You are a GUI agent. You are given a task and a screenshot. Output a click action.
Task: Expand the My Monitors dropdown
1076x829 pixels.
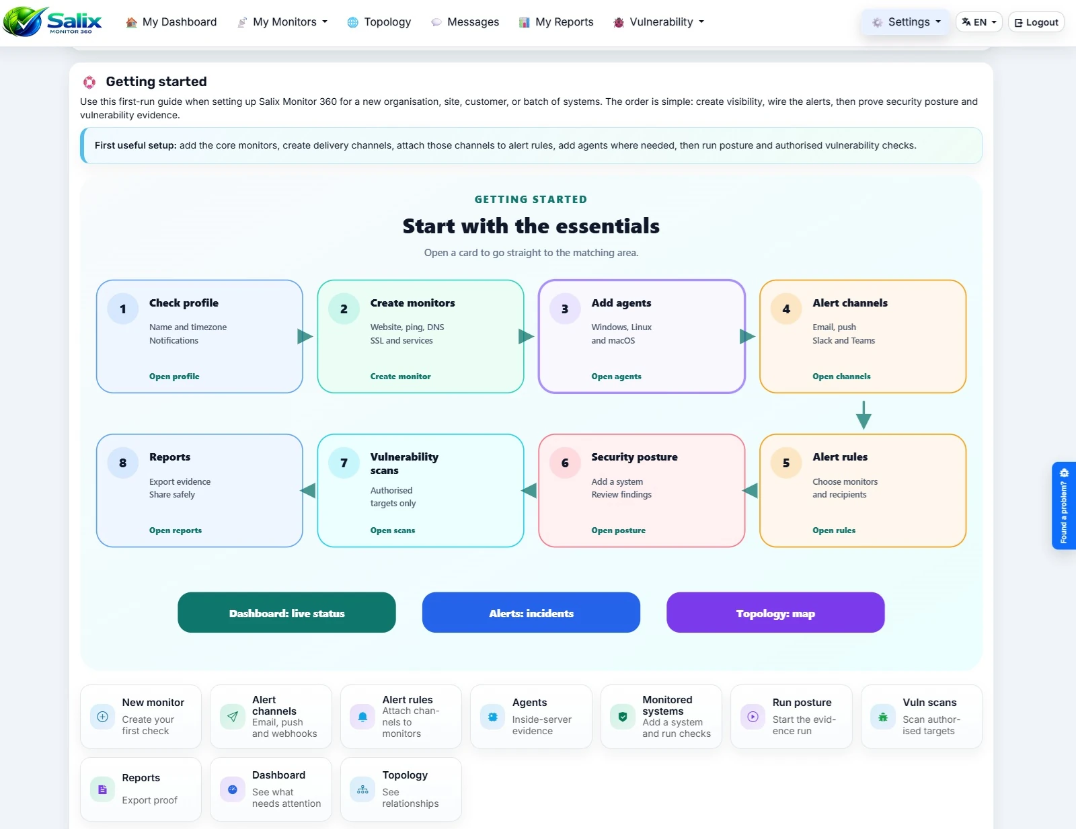coord(282,22)
